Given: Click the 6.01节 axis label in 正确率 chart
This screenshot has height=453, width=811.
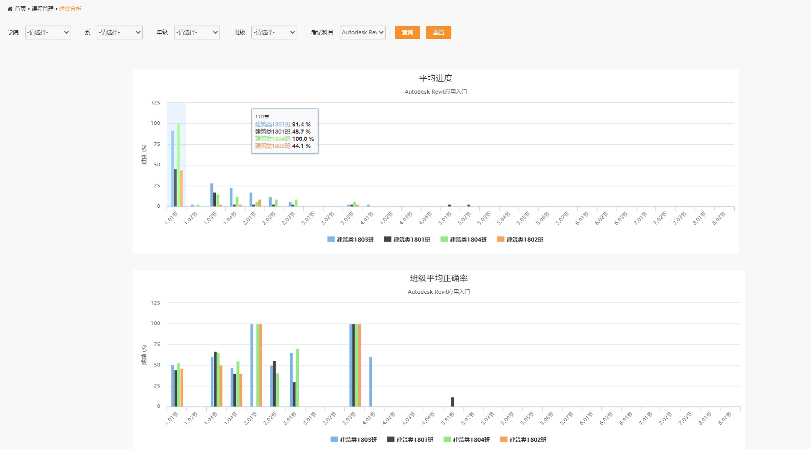Looking at the screenshot, I should 586,418.
